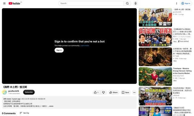
Task: Like the video with thumbs up
Action: pos(96,92)
